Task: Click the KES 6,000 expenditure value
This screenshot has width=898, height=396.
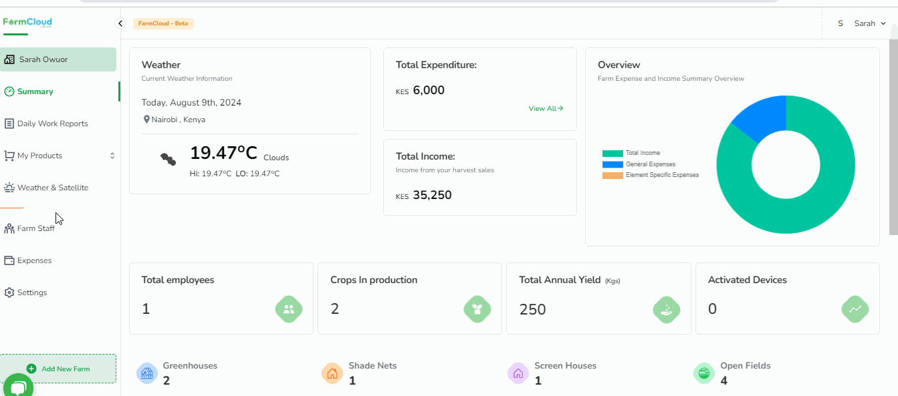Action: point(420,90)
